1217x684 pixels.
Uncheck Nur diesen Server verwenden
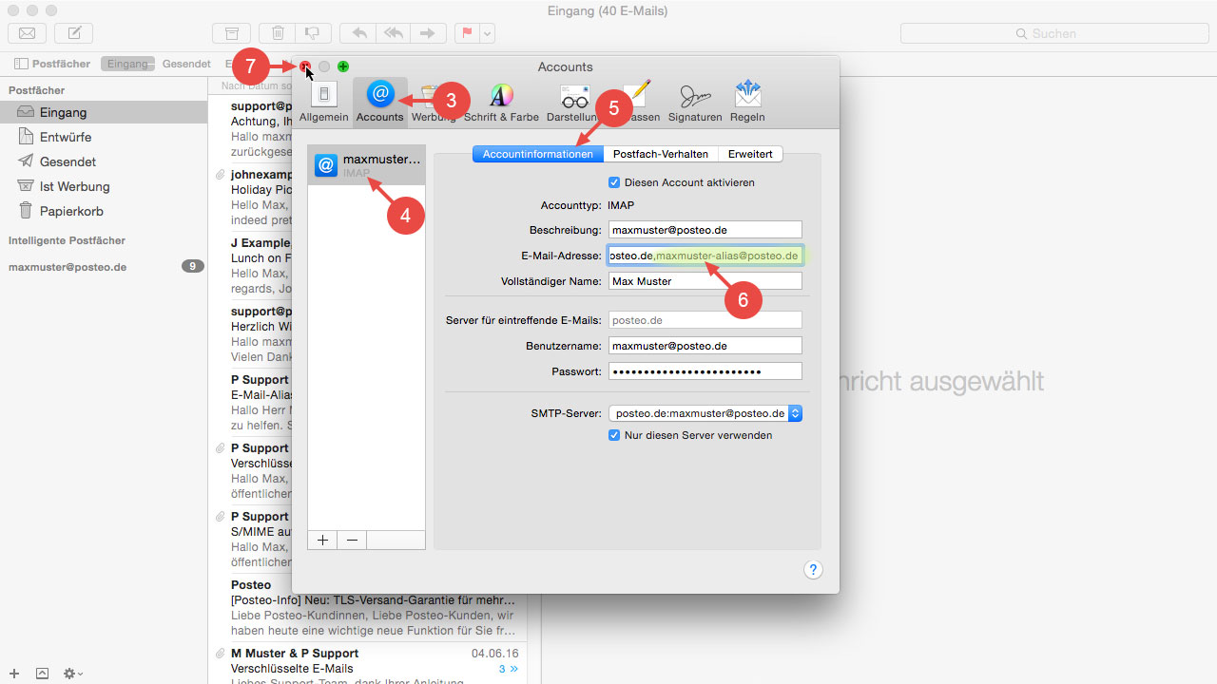pos(614,435)
